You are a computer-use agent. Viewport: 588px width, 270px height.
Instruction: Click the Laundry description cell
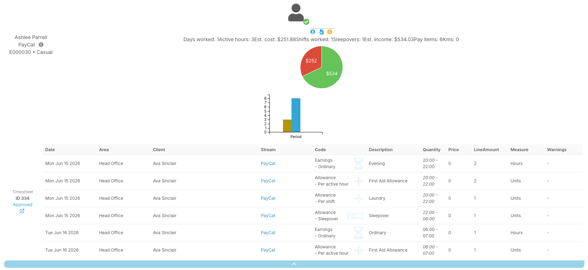coord(377,198)
